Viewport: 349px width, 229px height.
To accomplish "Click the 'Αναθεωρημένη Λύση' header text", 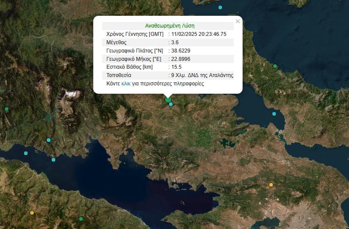I will click(x=170, y=26).
